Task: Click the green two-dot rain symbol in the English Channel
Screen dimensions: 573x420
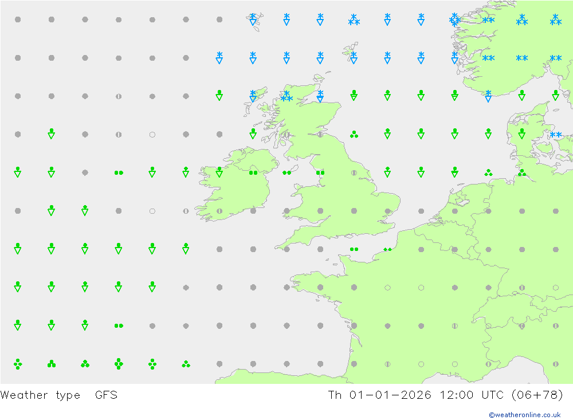Action: coord(354,249)
